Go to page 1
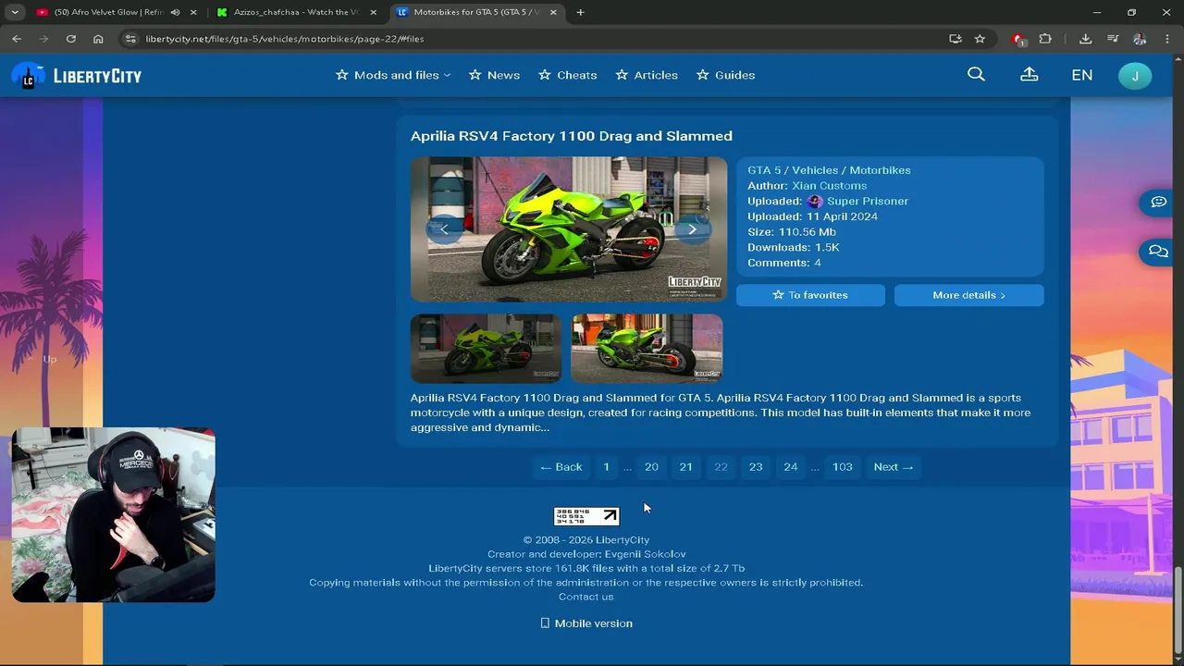This screenshot has width=1184, height=666. (x=606, y=467)
